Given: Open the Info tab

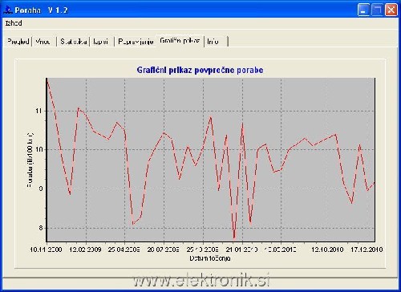Looking at the screenshot, I should pos(213,42).
